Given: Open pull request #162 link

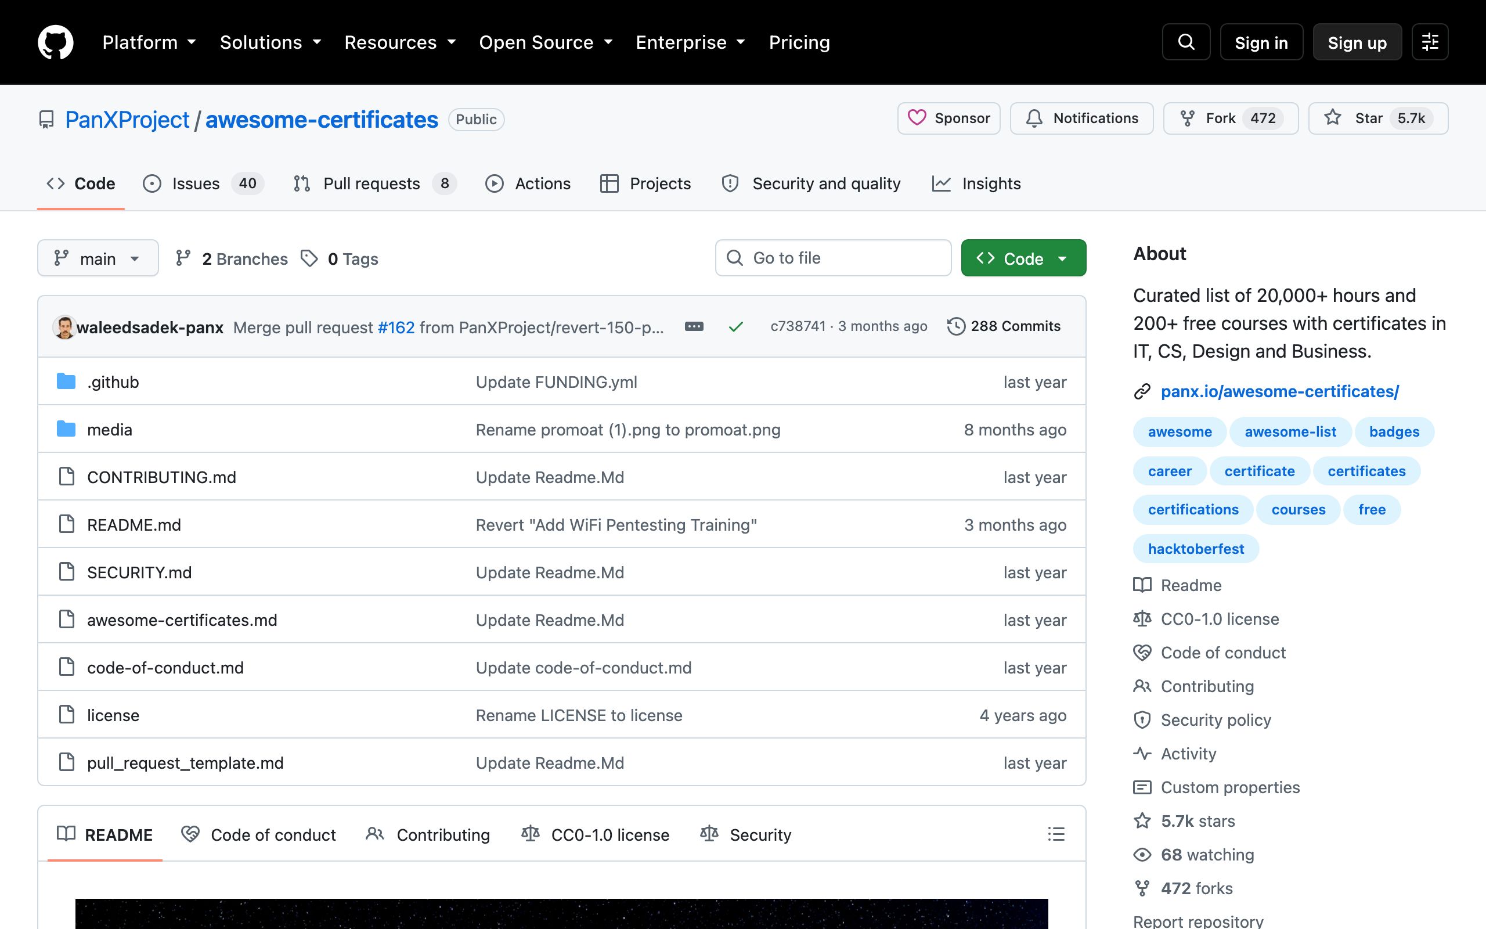Looking at the screenshot, I should tap(396, 327).
